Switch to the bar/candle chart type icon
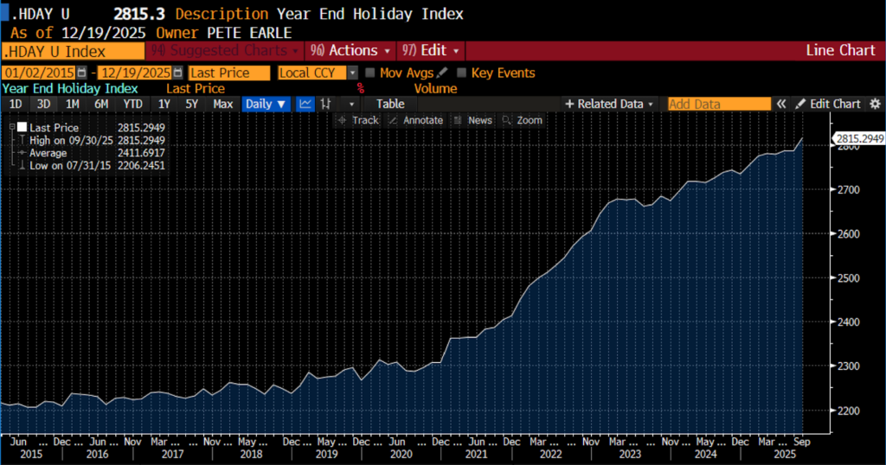886x465 pixels. pyautogui.click(x=326, y=104)
